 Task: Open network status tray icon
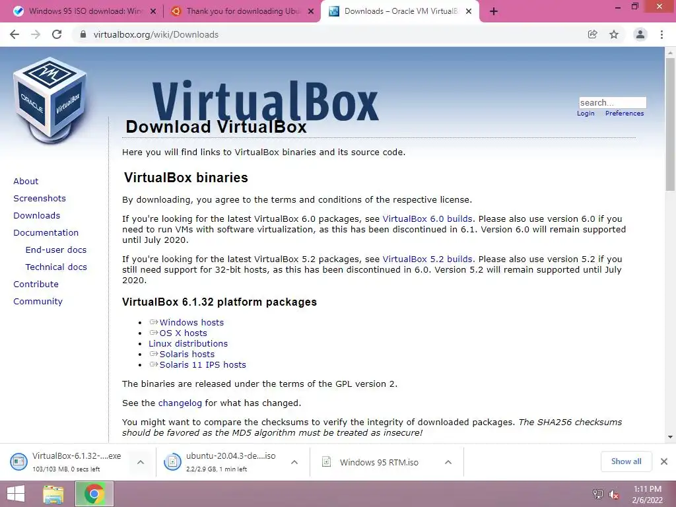pos(597,494)
